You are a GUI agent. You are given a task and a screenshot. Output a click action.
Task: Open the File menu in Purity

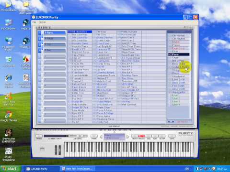34,22
